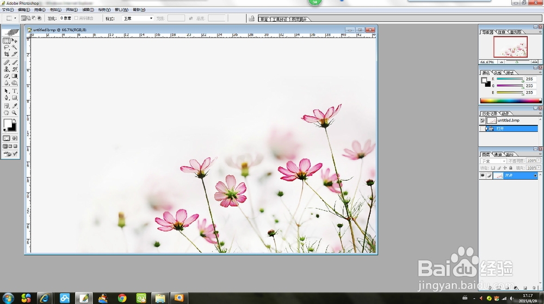Click the feather value input field

[x=66, y=18]
